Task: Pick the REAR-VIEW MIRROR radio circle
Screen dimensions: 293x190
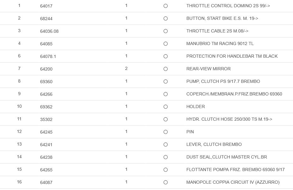Action: (x=165, y=69)
